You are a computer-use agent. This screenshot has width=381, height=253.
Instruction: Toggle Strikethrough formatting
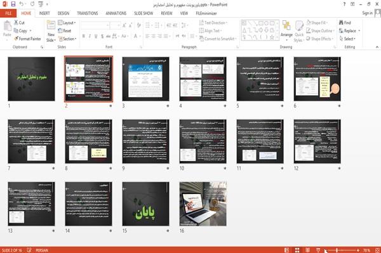(x=108, y=36)
